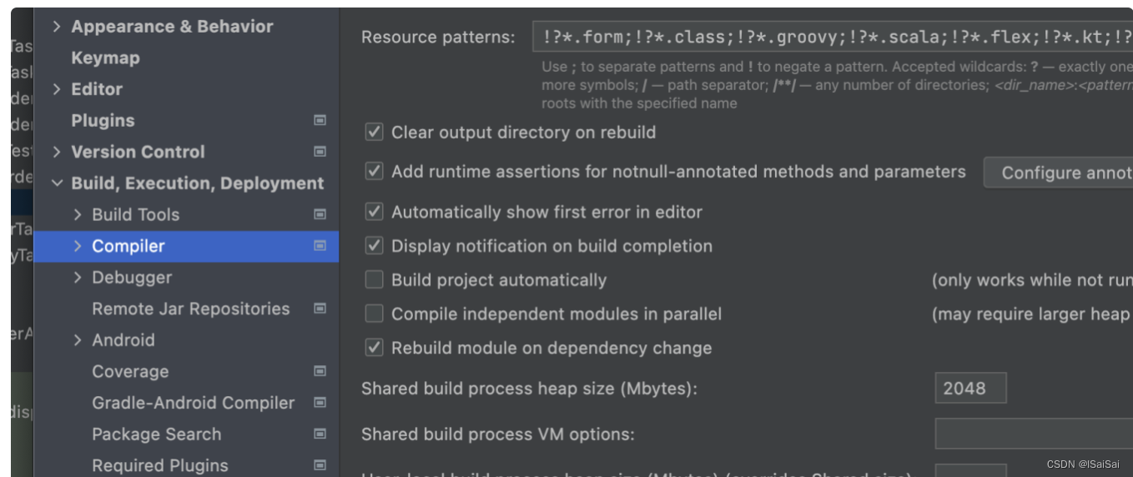
Task: Click project-level icon beside Gradle-Android Compiler
Action: click(320, 403)
